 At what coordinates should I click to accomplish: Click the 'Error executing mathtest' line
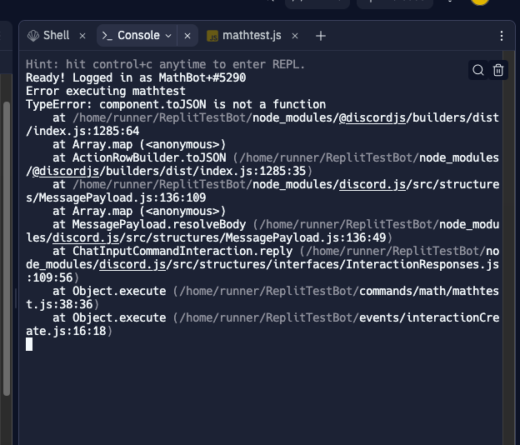point(106,91)
